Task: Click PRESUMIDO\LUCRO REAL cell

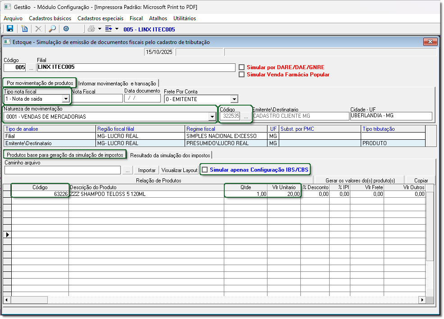Action: coord(226,143)
